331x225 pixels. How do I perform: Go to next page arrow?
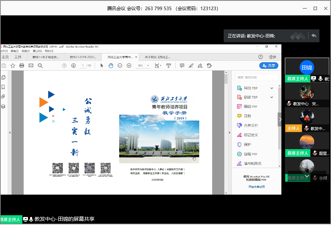73,66
